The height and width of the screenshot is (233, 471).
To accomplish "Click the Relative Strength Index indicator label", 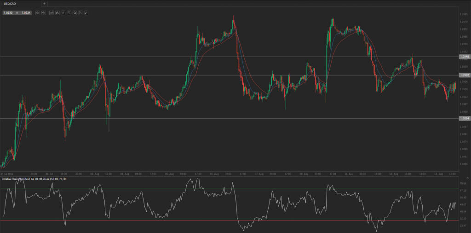I will click(34, 179).
